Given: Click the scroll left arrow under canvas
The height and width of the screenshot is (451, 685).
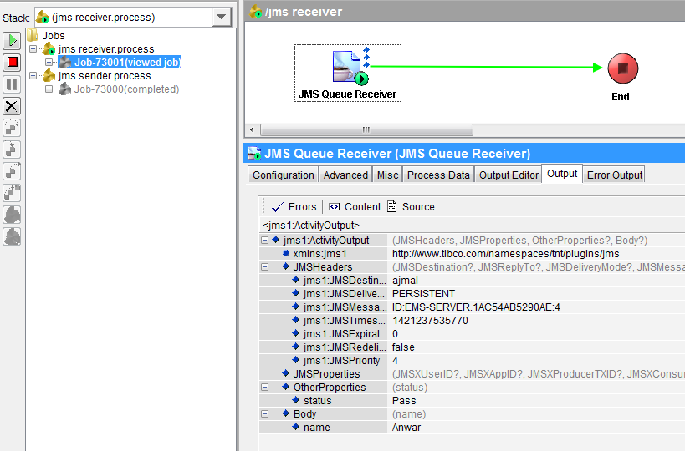Looking at the screenshot, I should 252,129.
